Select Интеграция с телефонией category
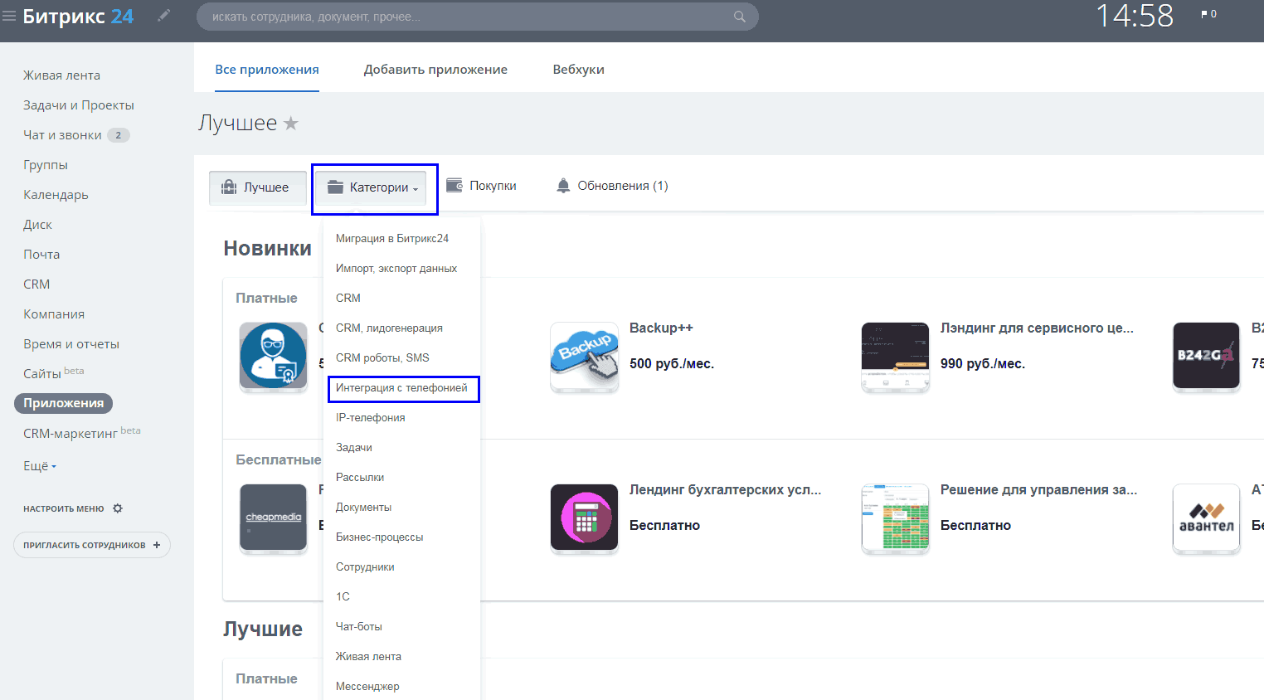The width and height of the screenshot is (1264, 700). point(401,387)
